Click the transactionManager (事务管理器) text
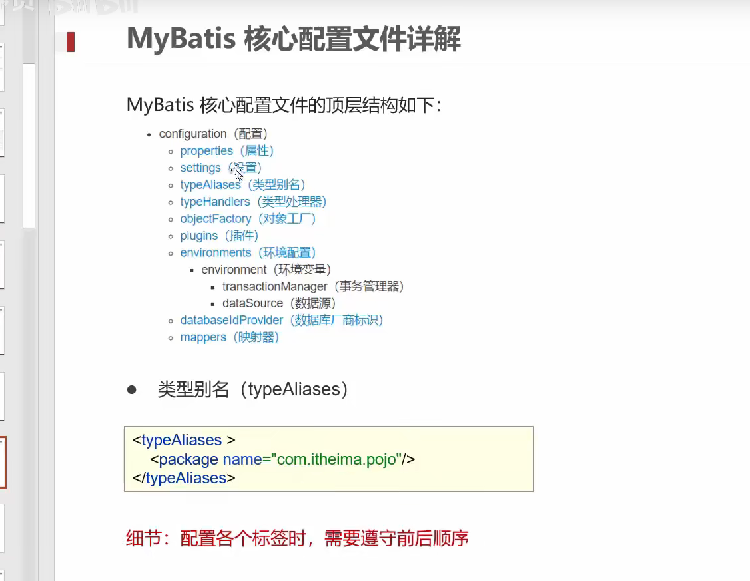The width and height of the screenshot is (750, 581). click(x=313, y=286)
